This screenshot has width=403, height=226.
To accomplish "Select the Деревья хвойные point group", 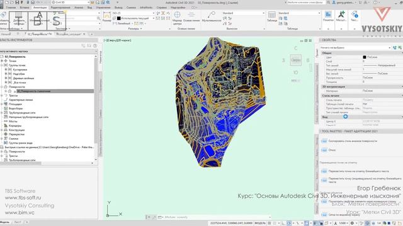I will coord(23,78).
